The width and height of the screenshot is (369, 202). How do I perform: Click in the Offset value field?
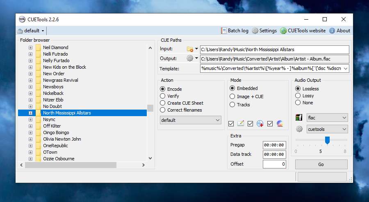tap(274, 164)
